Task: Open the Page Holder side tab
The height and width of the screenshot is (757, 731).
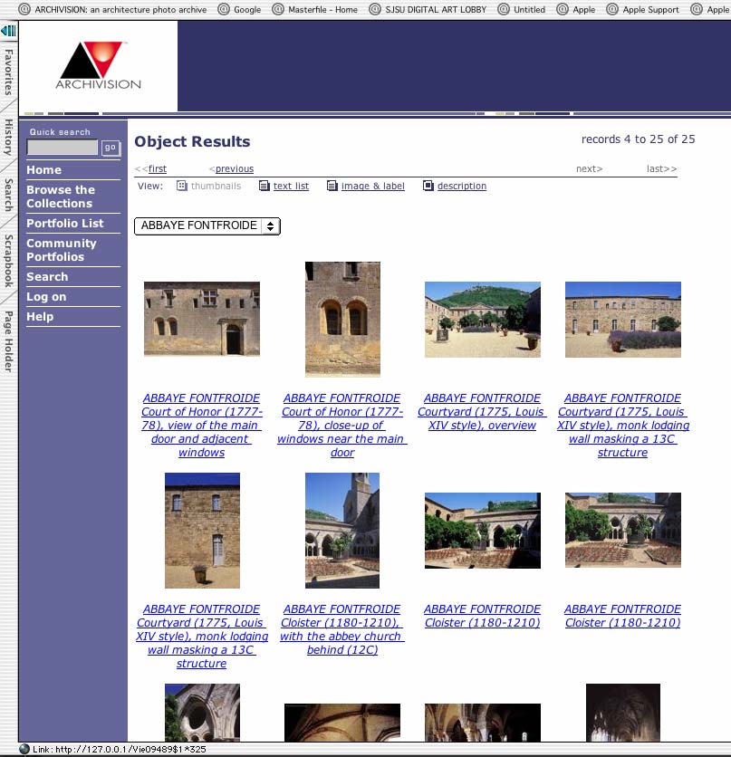Action: click(x=8, y=340)
